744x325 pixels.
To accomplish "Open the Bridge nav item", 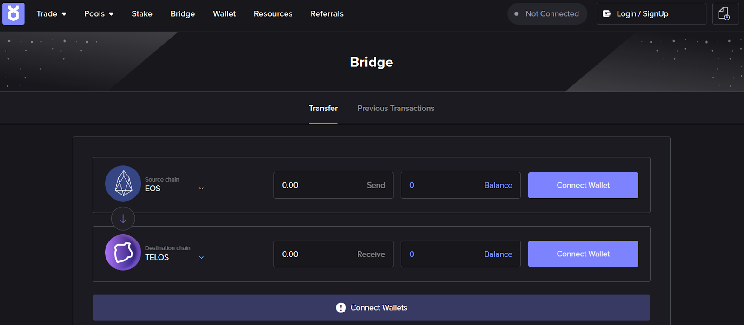I will point(183,14).
